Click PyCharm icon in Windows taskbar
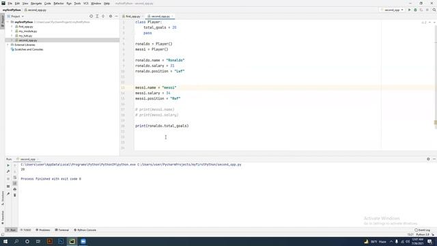 (x=72, y=241)
